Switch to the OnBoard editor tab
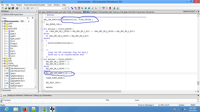This screenshot has height=112, width=200. pos(94,12)
